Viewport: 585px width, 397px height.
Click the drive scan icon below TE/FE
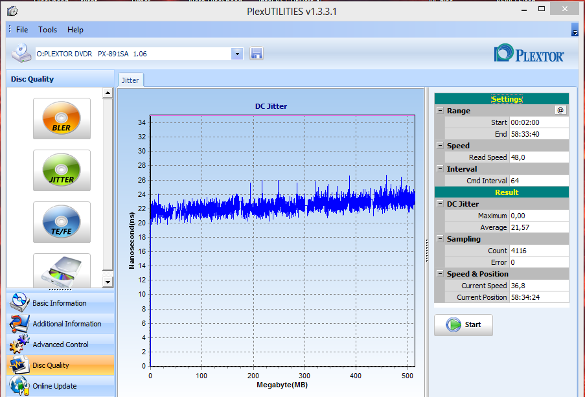click(x=62, y=271)
